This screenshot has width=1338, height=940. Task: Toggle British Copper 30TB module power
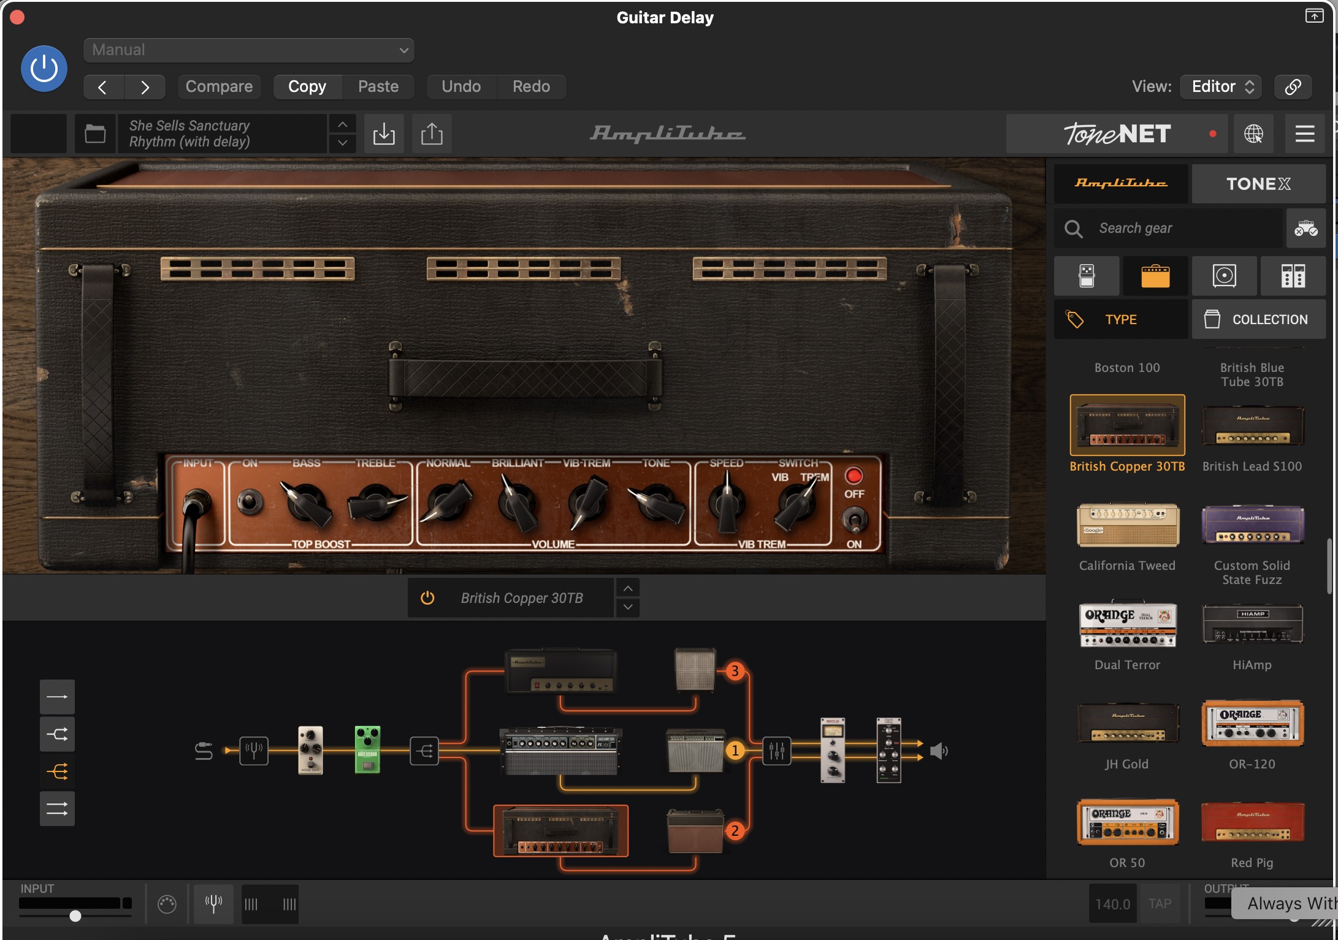(x=427, y=597)
